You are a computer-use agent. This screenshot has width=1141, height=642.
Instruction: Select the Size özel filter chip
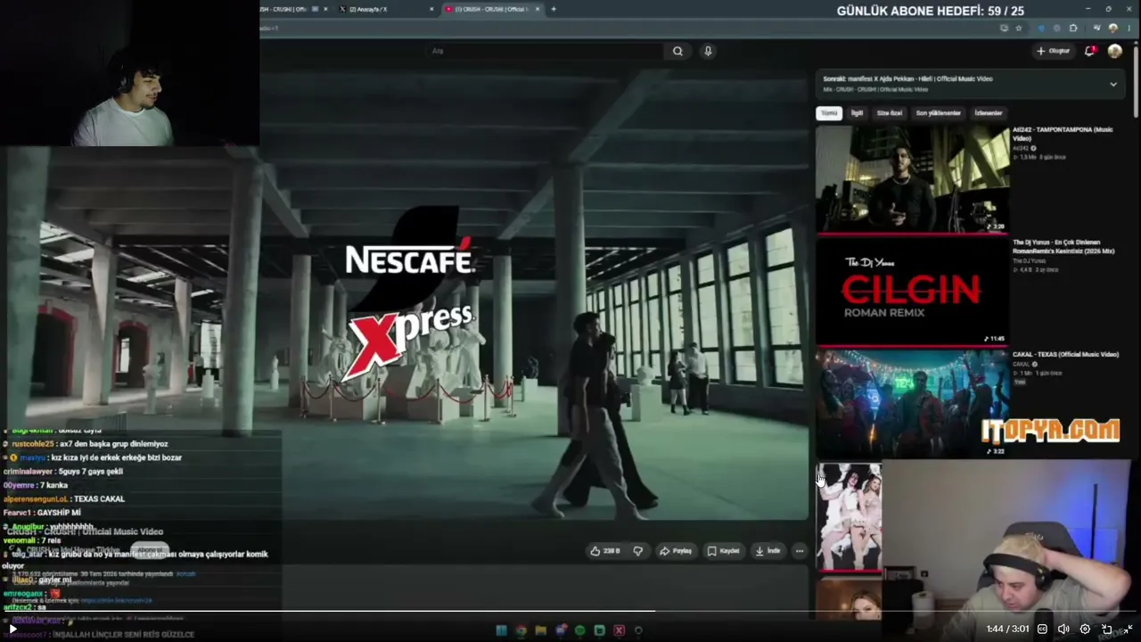coord(890,113)
